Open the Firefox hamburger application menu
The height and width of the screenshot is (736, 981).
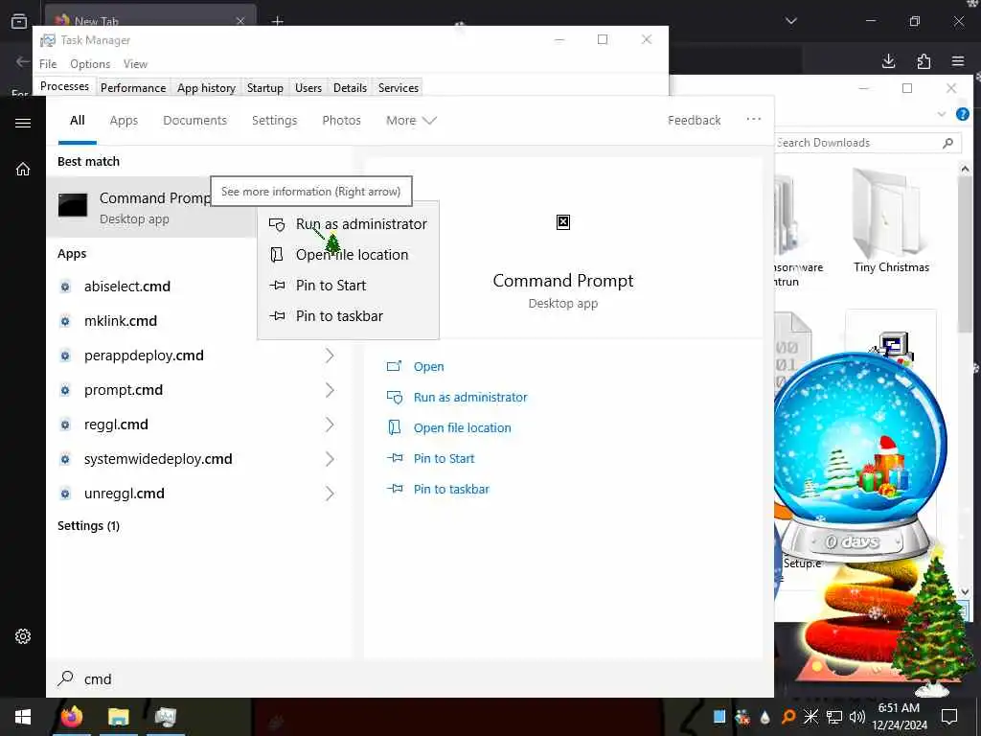(958, 60)
